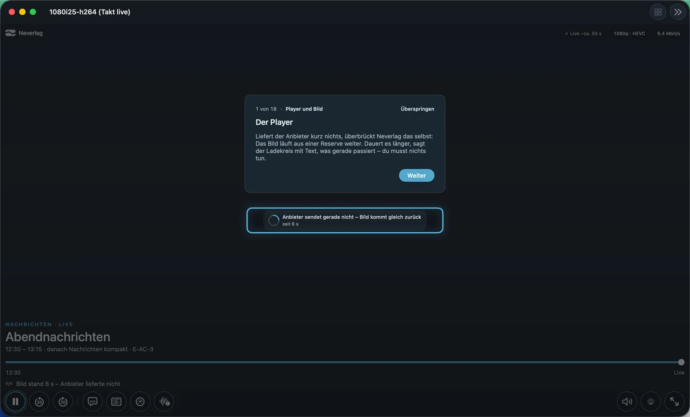Screen dimensions: 690x417
Task: Click the broadcast antenna status icon
Action: (x=9, y=384)
